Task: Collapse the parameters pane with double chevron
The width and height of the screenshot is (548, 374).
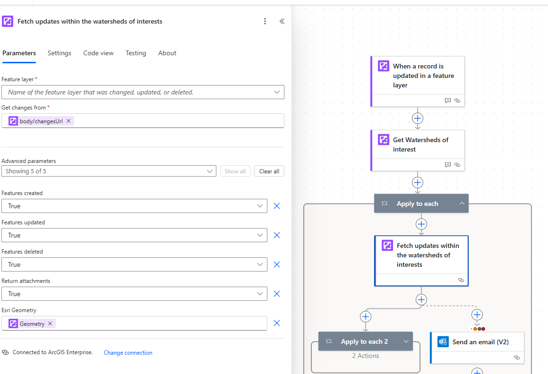Action: click(282, 21)
